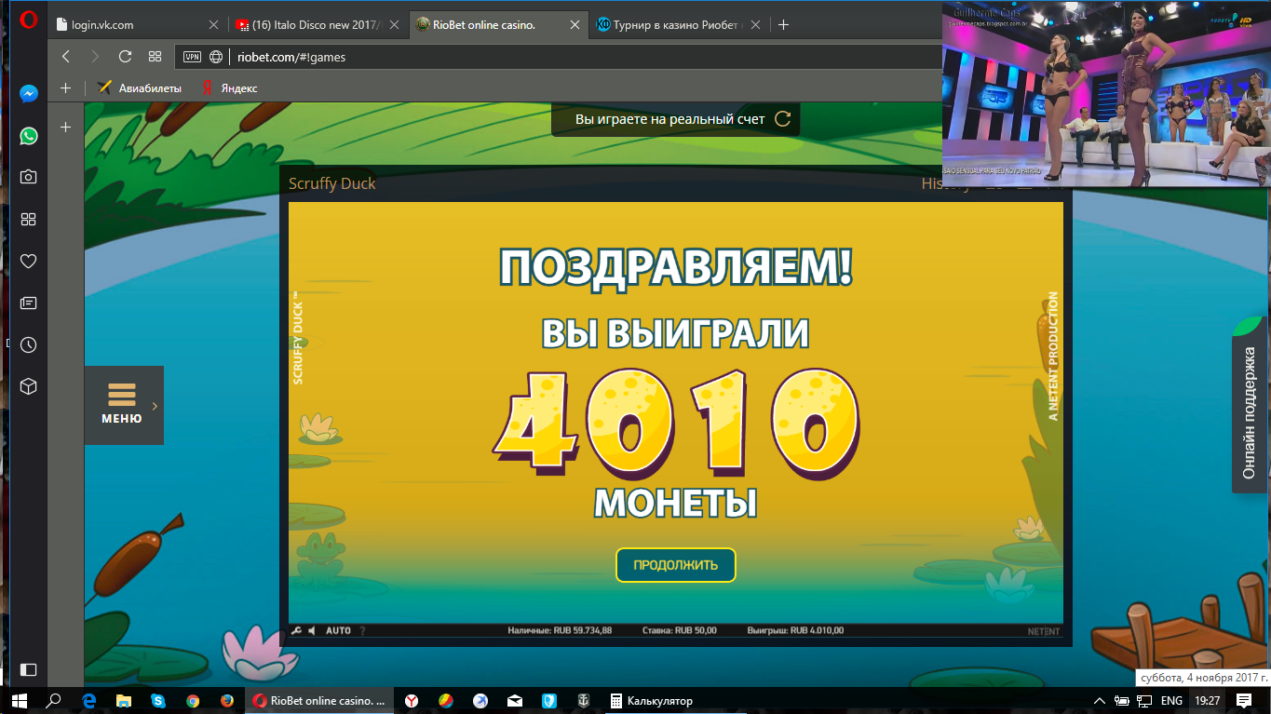Open Yandex Browser from the taskbar
This screenshot has width=1271, height=714.
pyautogui.click(x=411, y=700)
